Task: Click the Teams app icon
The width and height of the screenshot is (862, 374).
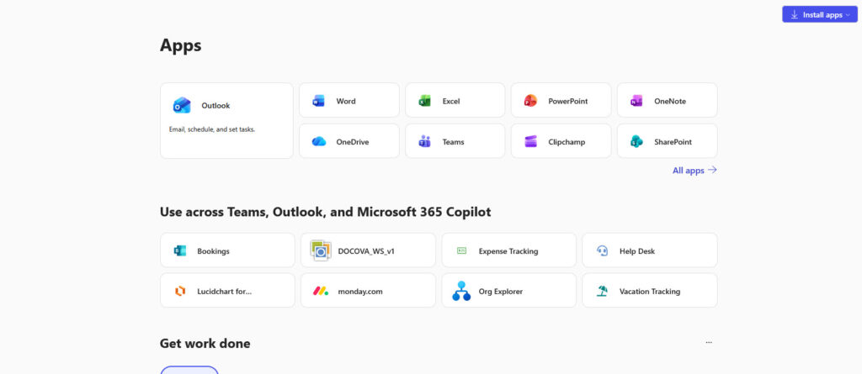Action: tap(424, 141)
